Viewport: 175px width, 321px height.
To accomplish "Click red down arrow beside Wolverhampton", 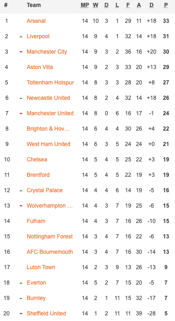I will tap(21, 206).
